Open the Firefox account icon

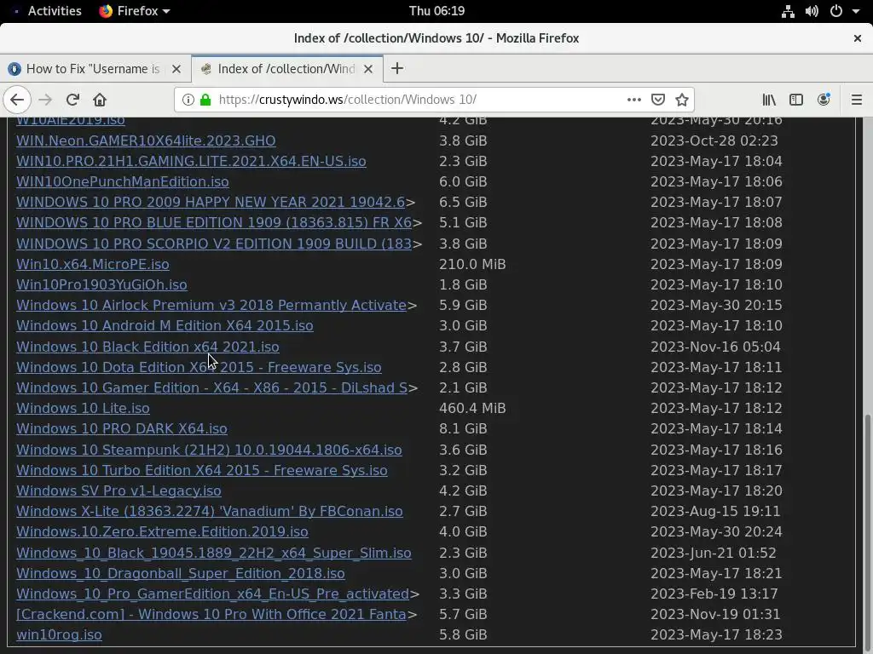pos(824,100)
